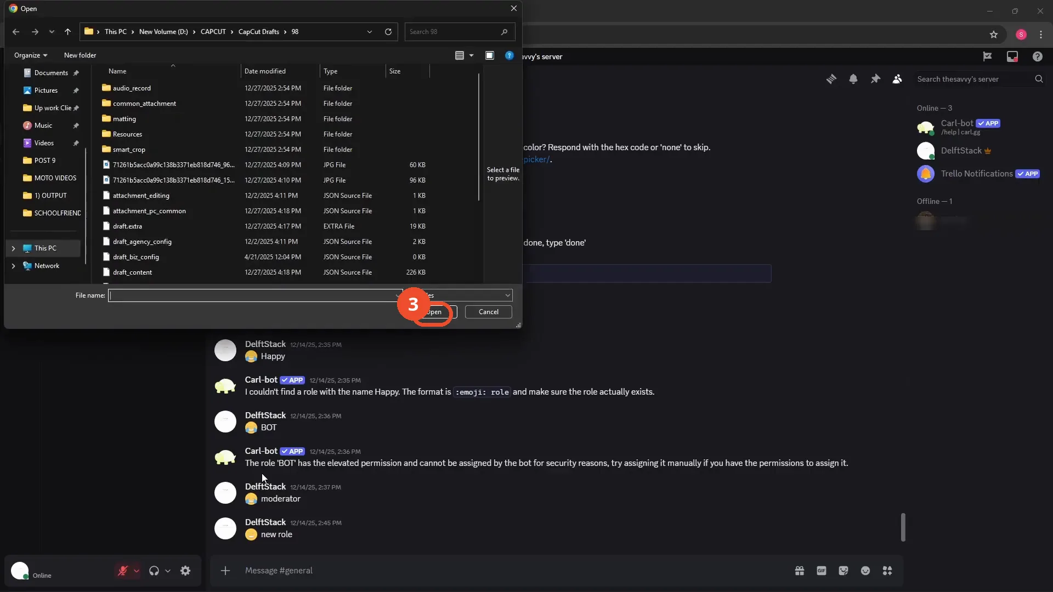Toggle the Discord member list icon
This screenshot has height=592, width=1053.
(x=897, y=79)
